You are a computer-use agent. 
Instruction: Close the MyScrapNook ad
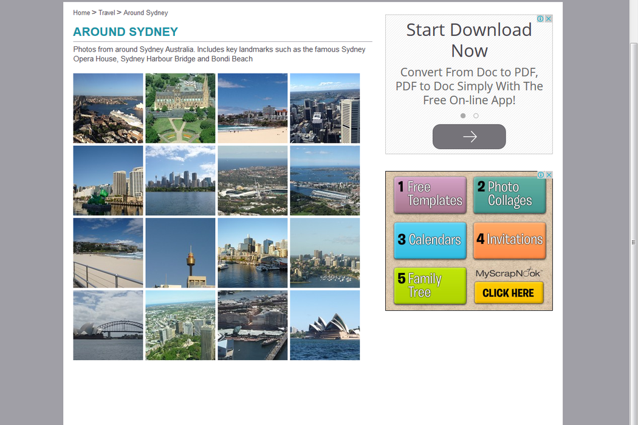(549, 175)
